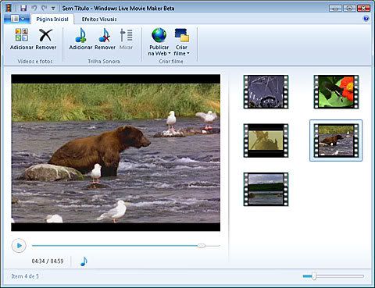
Task: Click the 04:34 / 04:59 time display
Action: click(x=48, y=261)
